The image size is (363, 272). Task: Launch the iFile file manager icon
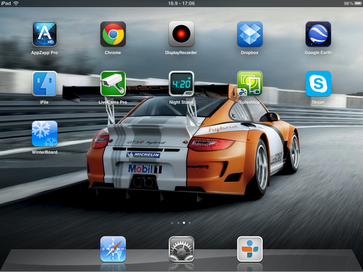[x=44, y=84]
